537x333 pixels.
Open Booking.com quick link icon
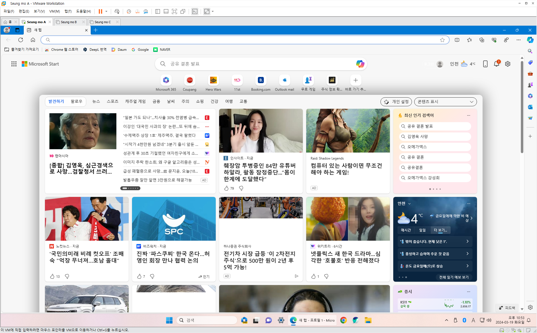pyautogui.click(x=260, y=80)
